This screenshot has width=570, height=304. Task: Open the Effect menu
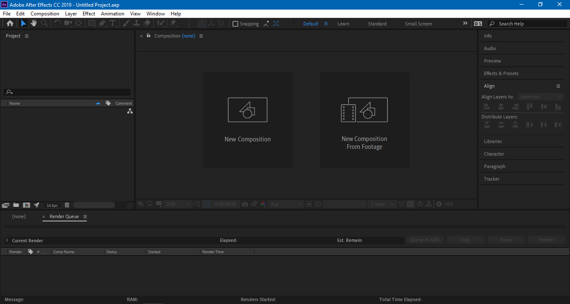[x=89, y=14]
